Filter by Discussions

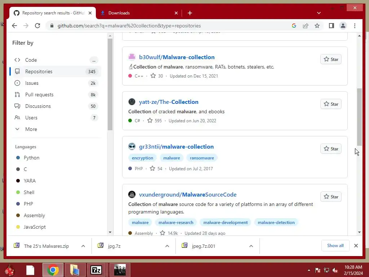[x=56, y=106]
